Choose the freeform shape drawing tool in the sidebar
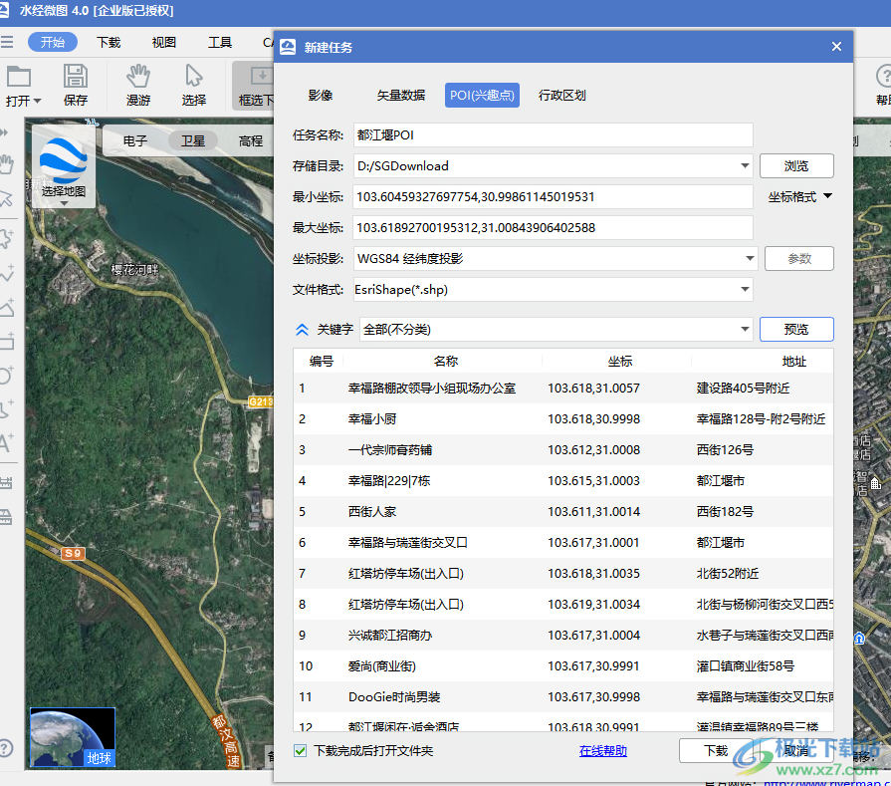Image resolution: width=891 pixels, height=786 pixels. (x=6, y=408)
